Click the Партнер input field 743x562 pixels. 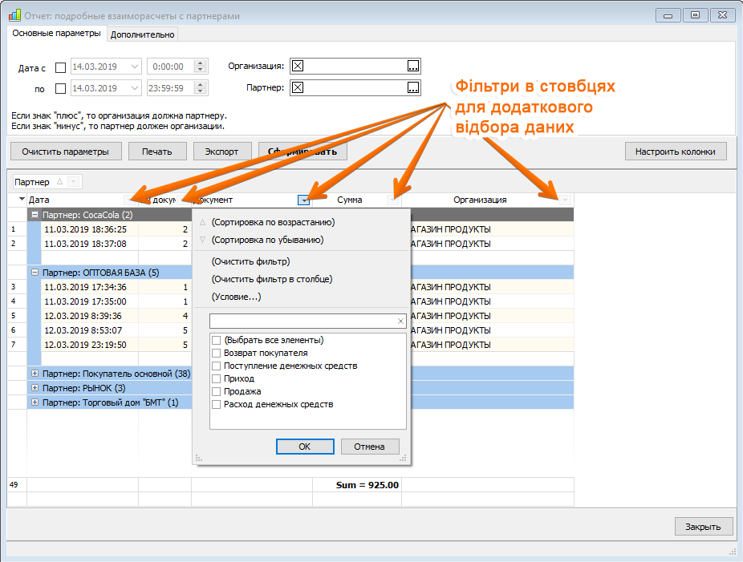(355, 87)
